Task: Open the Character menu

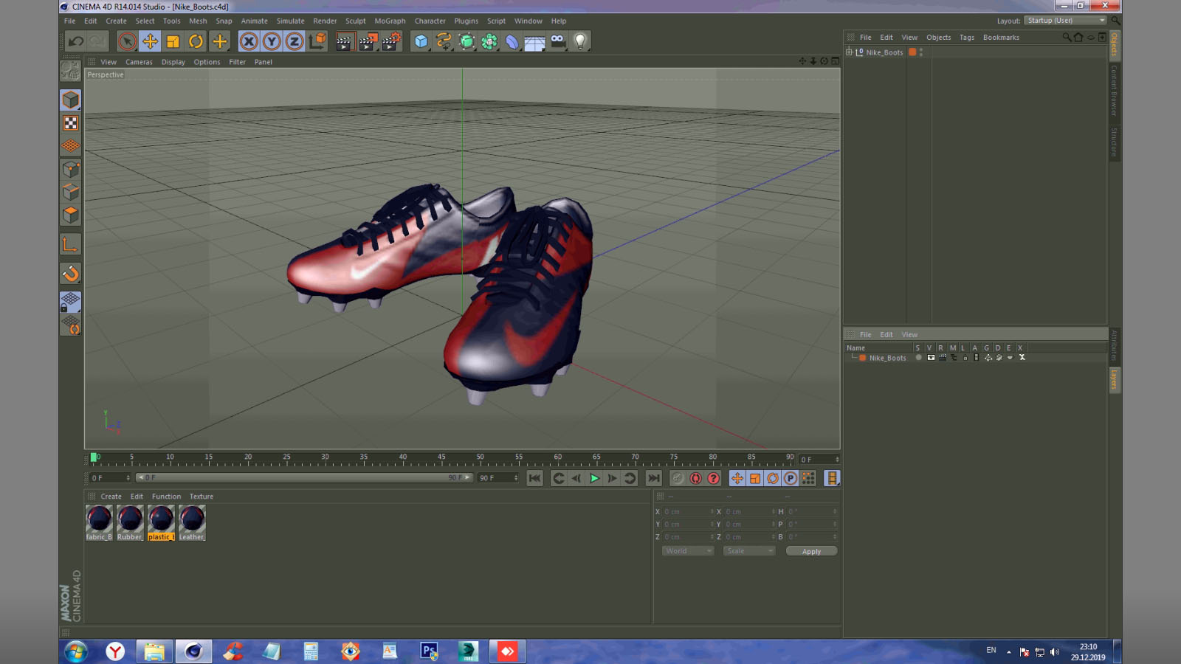Action: coord(430,21)
